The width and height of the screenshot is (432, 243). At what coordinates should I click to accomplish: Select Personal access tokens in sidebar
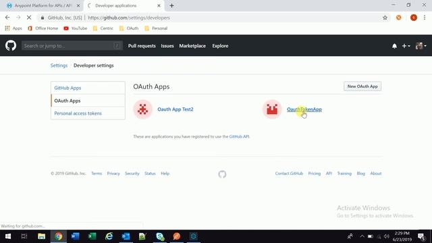[88, 113]
